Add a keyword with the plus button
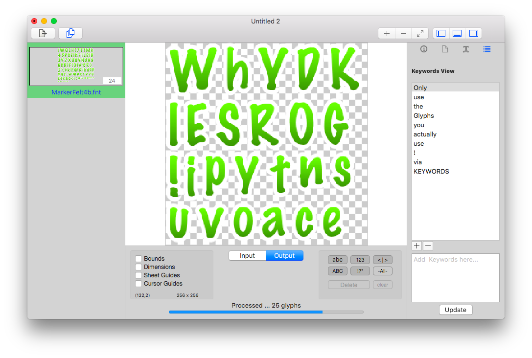This screenshot has width=532, height=358. tap(417, 246)
